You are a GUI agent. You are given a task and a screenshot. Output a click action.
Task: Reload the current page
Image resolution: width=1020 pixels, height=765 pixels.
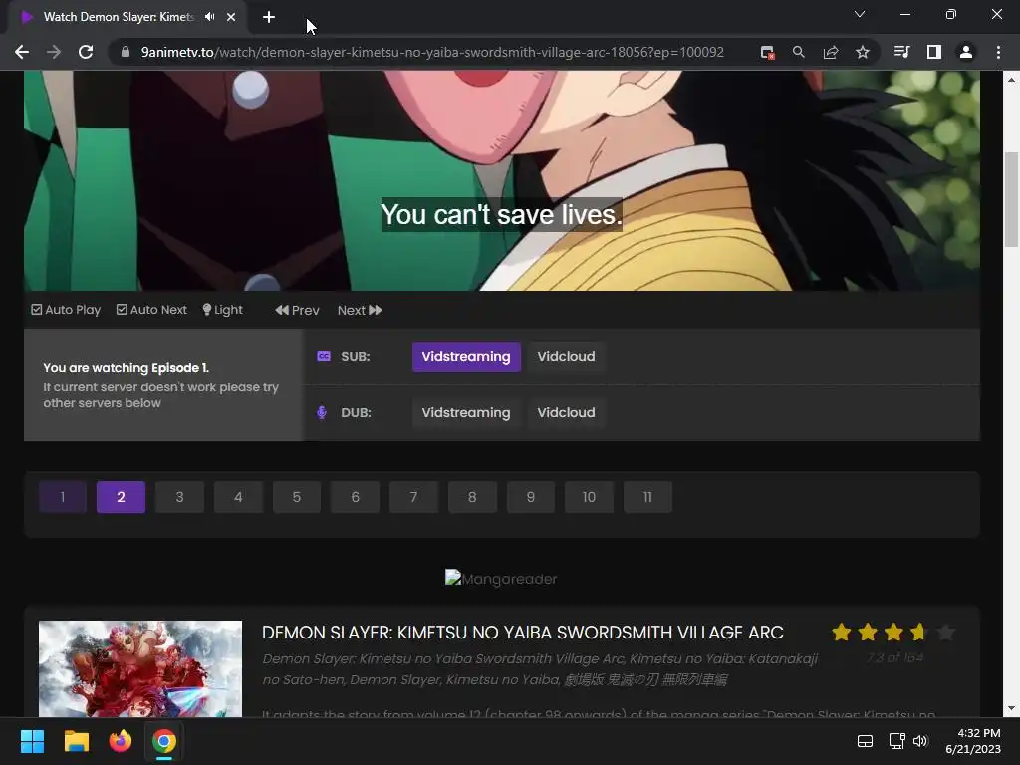86,52
